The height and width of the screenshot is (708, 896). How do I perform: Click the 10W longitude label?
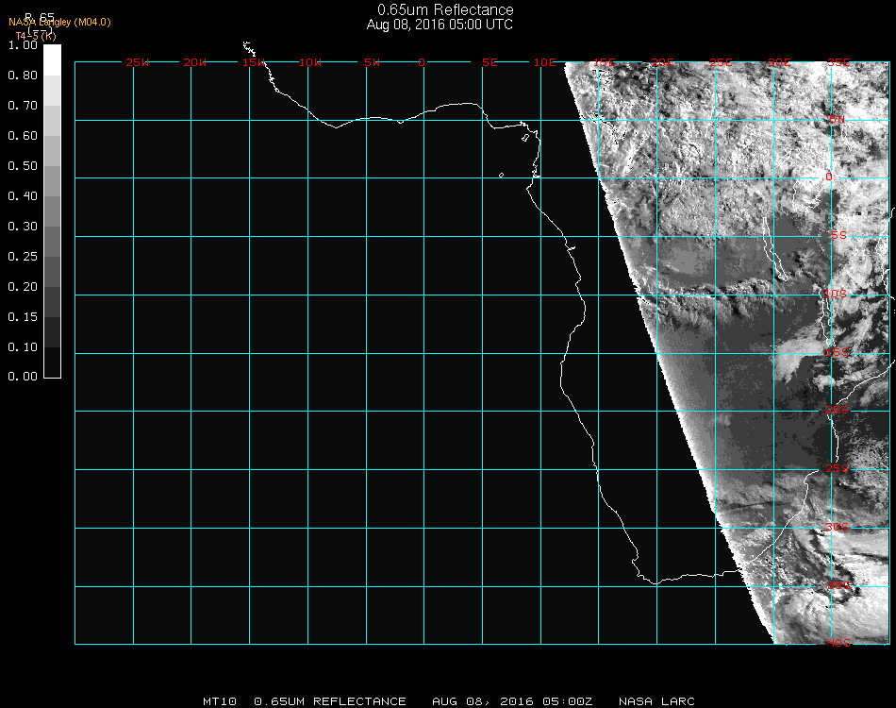(x=310, y=63)
